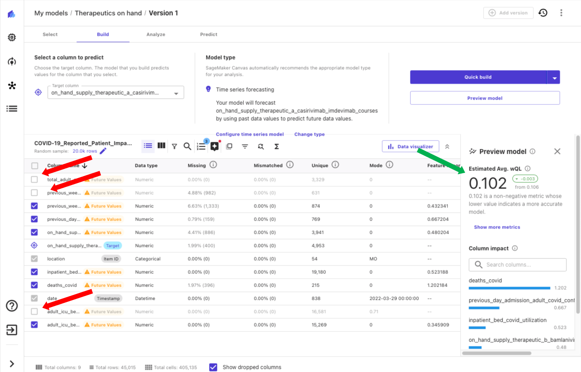Image resolution: width=581 pixels, height=372 pixels.
Task: Click the stacked frames icon in toolbar
Action: [x=229, y=147]
